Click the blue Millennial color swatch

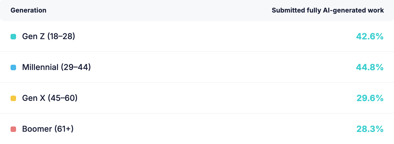[13, 67]
